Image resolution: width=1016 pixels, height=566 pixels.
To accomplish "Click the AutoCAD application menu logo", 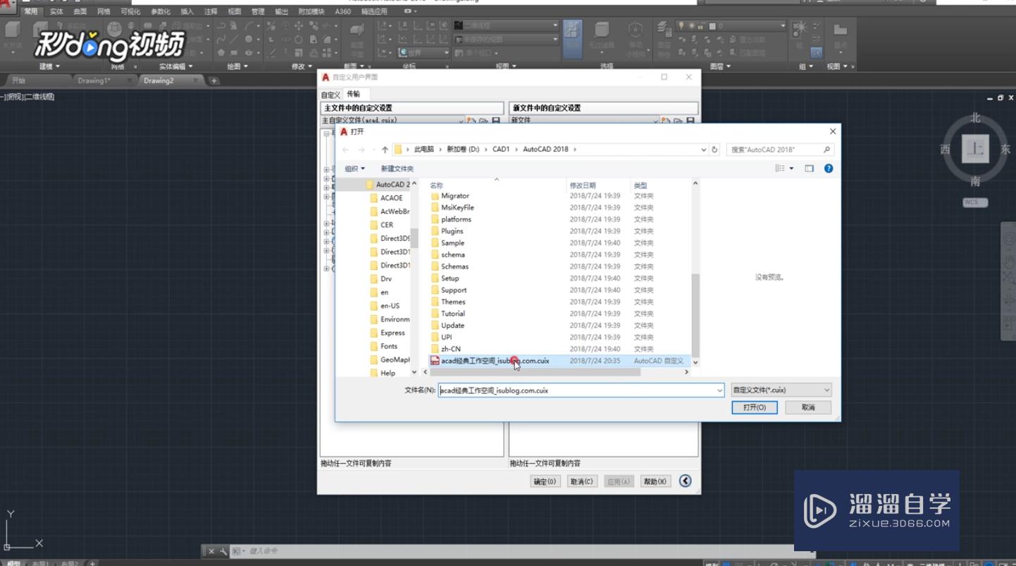I will click(7, 8).
